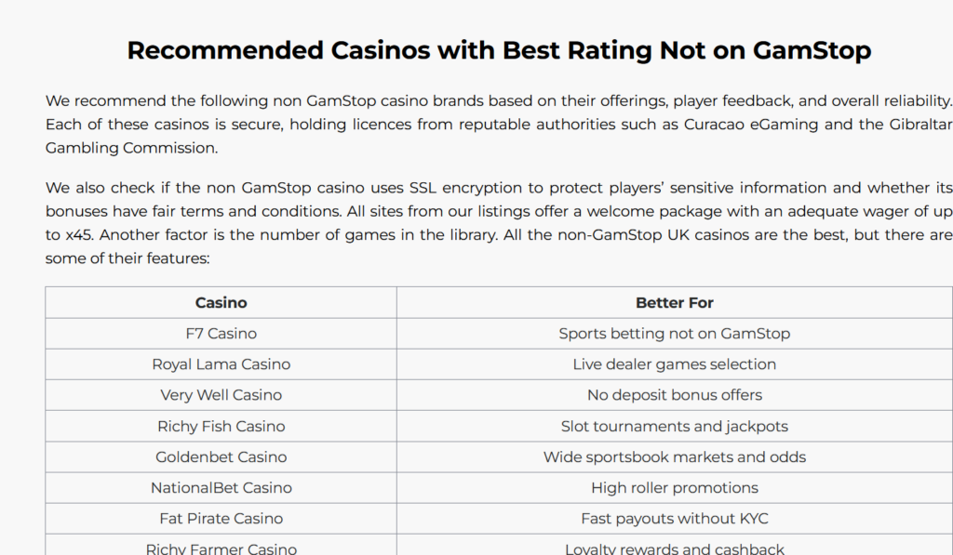953x555 pixels.
Task: Click the NationalBet Casino entry
Action: (x=221, y=487)
